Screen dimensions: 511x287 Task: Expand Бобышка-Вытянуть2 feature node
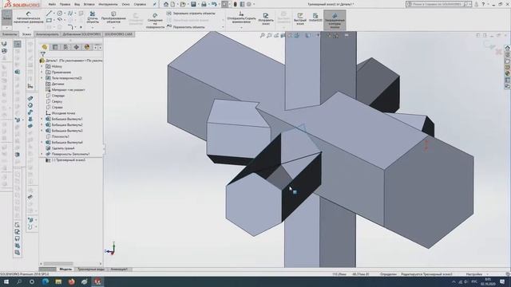42,125
